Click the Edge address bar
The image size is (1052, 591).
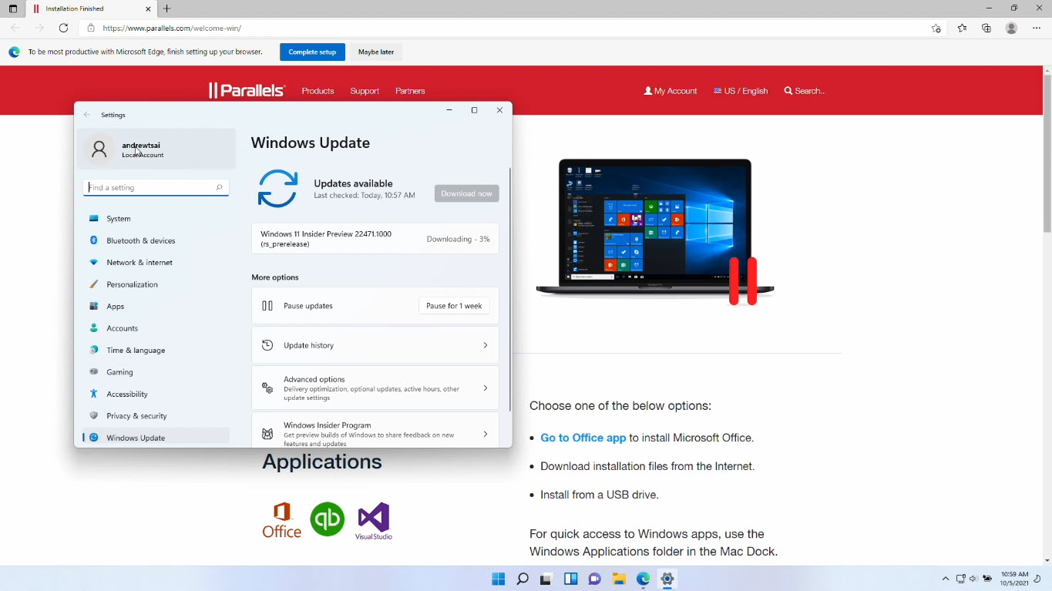point(509,29)
